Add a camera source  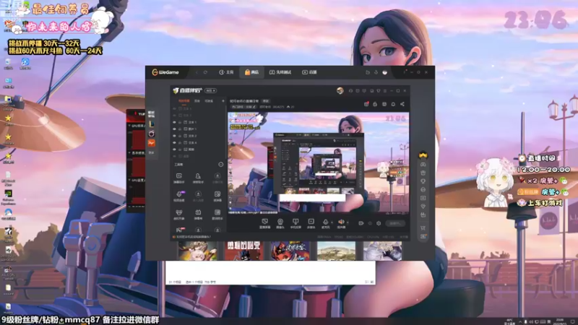(280, 223)
